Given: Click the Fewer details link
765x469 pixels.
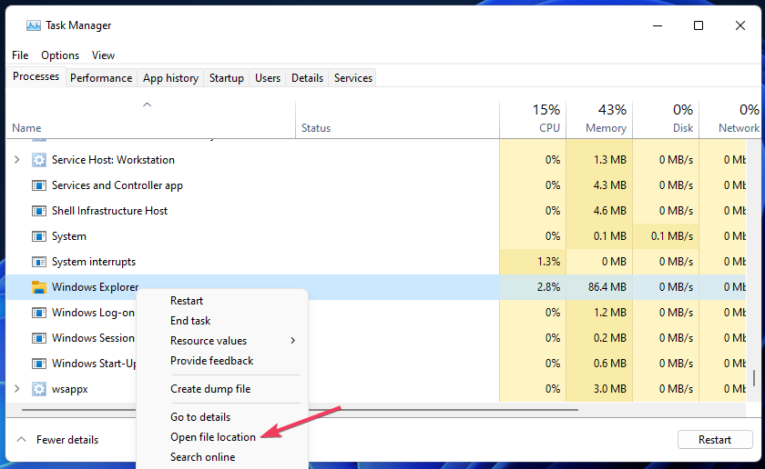Looking at the screenshot, I should [67, 440].
